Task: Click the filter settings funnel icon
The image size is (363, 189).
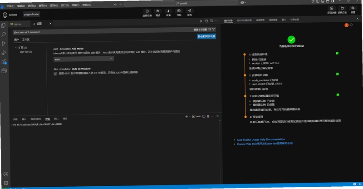Action: (x=213, y=29)
